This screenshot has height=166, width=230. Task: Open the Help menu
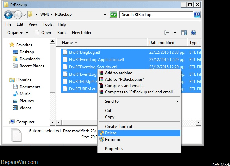(62, 24)
